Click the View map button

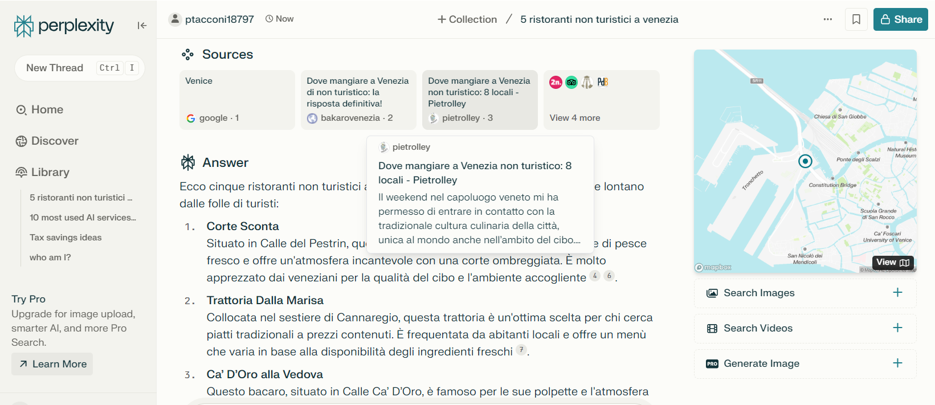click(893, 263)
